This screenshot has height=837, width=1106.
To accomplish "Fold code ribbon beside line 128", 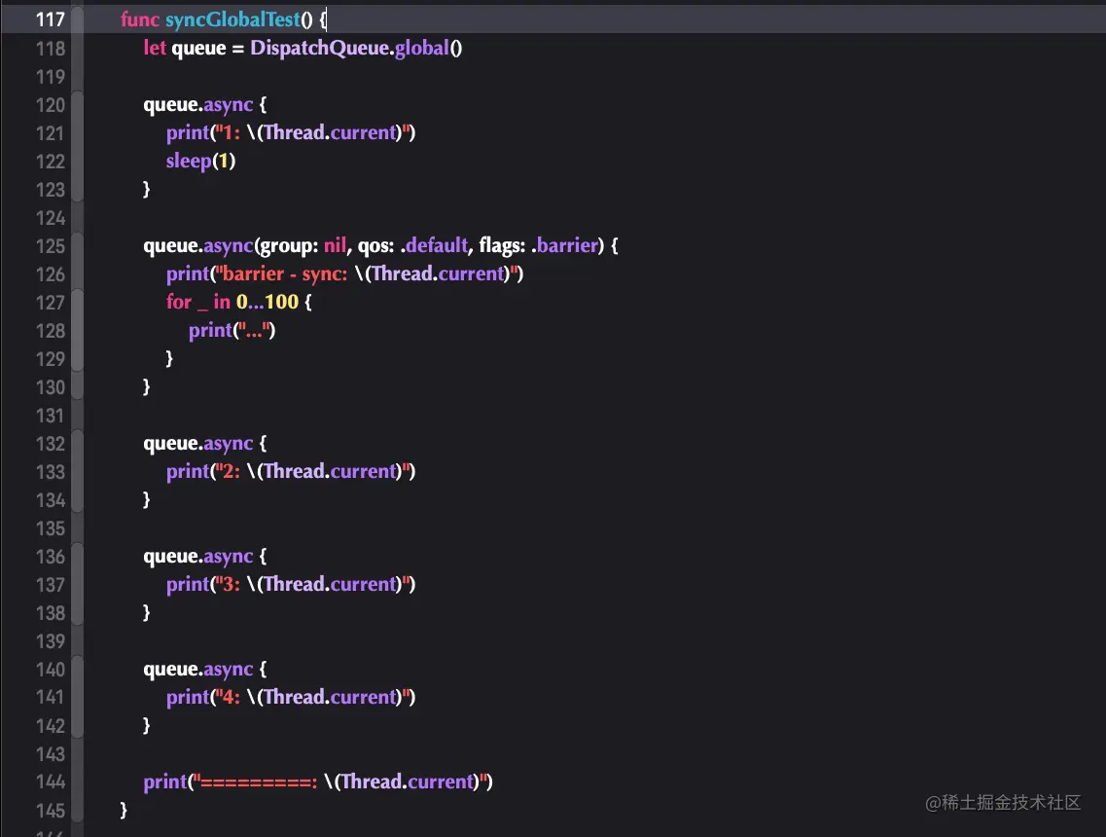I will click(78, 330).
